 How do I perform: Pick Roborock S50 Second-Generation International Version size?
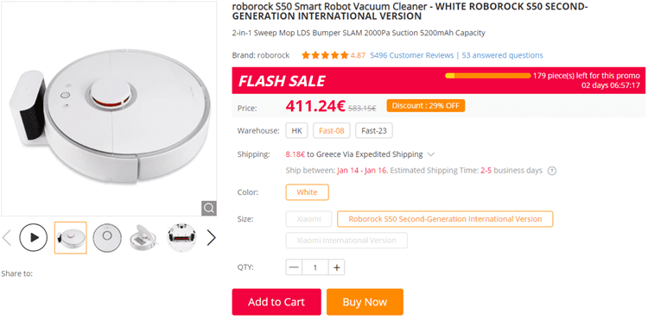point(445,219)
